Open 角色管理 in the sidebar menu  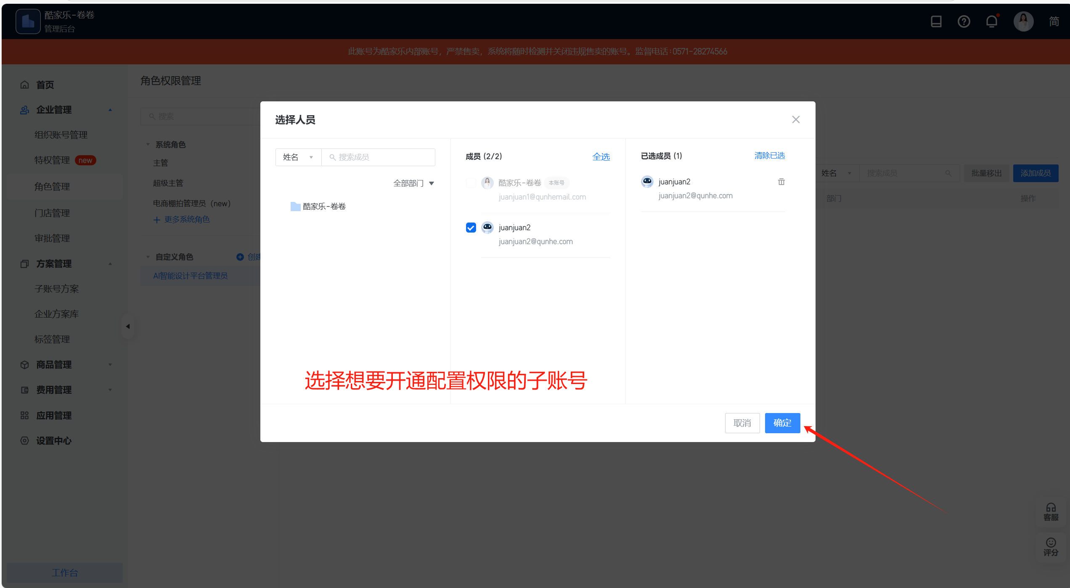pyautogui.click(x=52, y=187)
